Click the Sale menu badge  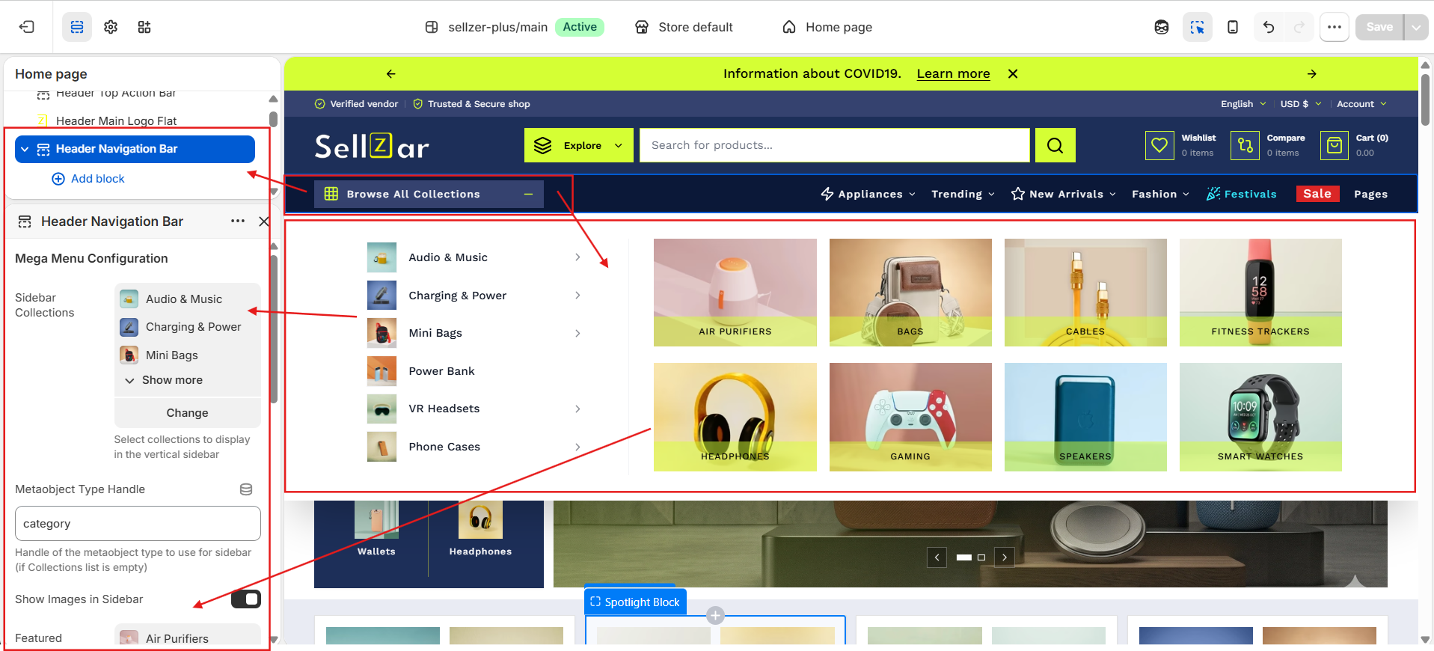pyautogui.click(x=1317, y=194)
